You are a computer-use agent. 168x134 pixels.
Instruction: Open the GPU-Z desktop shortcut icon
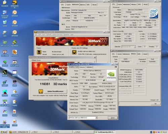[5, 43]
